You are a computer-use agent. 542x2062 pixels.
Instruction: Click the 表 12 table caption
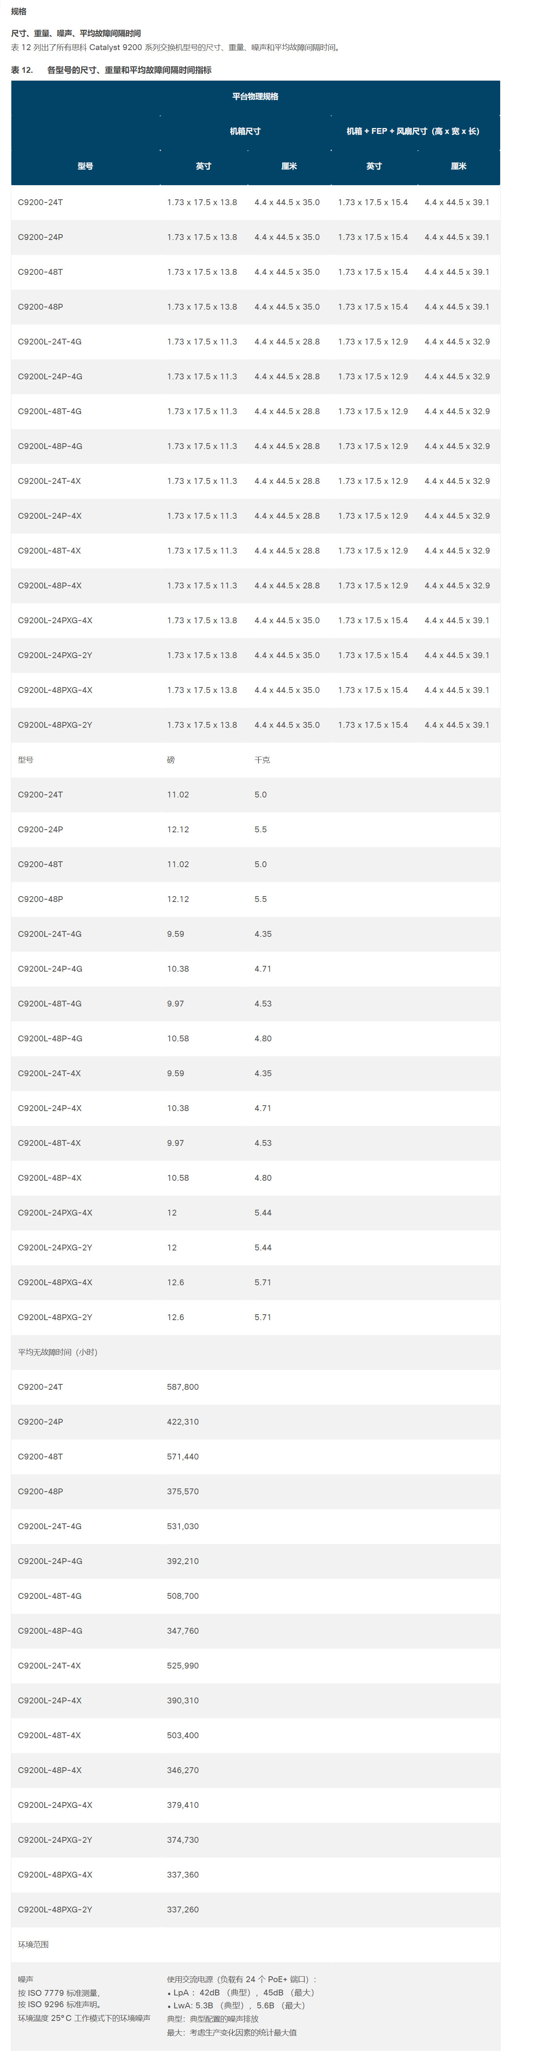pyautogui.click(x=111, y=70)
